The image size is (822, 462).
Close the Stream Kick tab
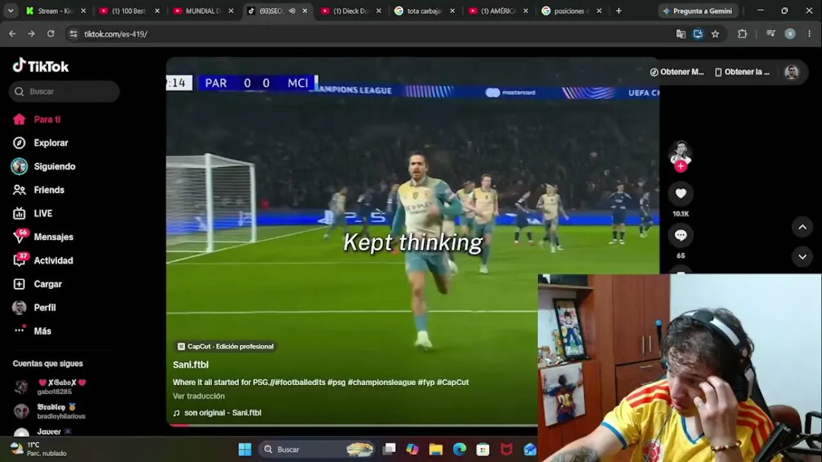(83, 11)
